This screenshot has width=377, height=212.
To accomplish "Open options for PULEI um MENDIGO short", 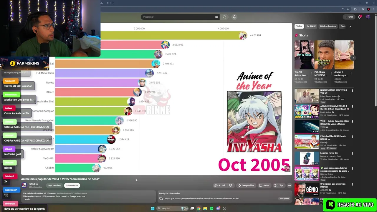I will tap(331, 73).
